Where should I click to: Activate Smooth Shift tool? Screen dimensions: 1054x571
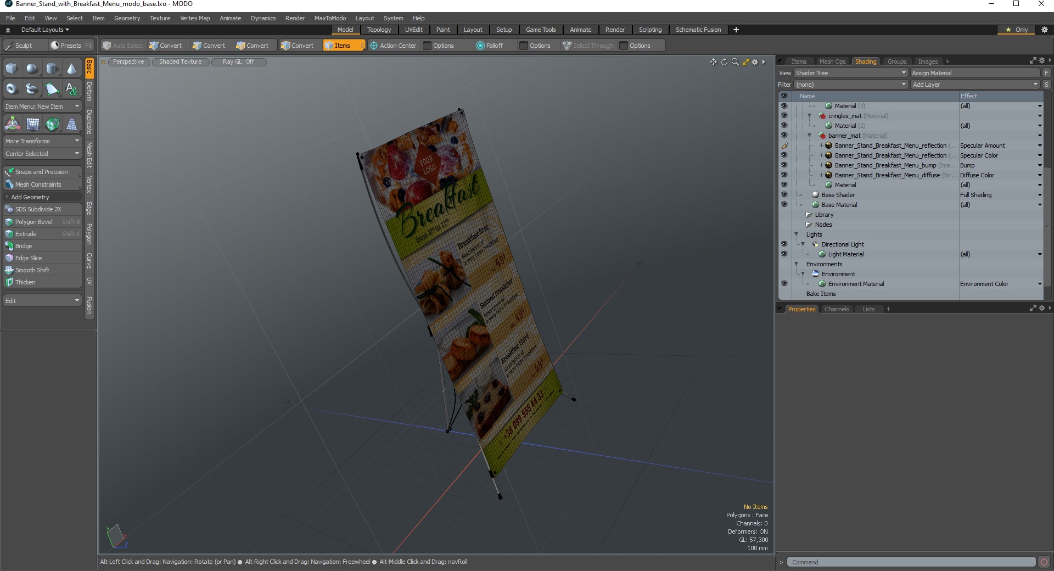42,270
